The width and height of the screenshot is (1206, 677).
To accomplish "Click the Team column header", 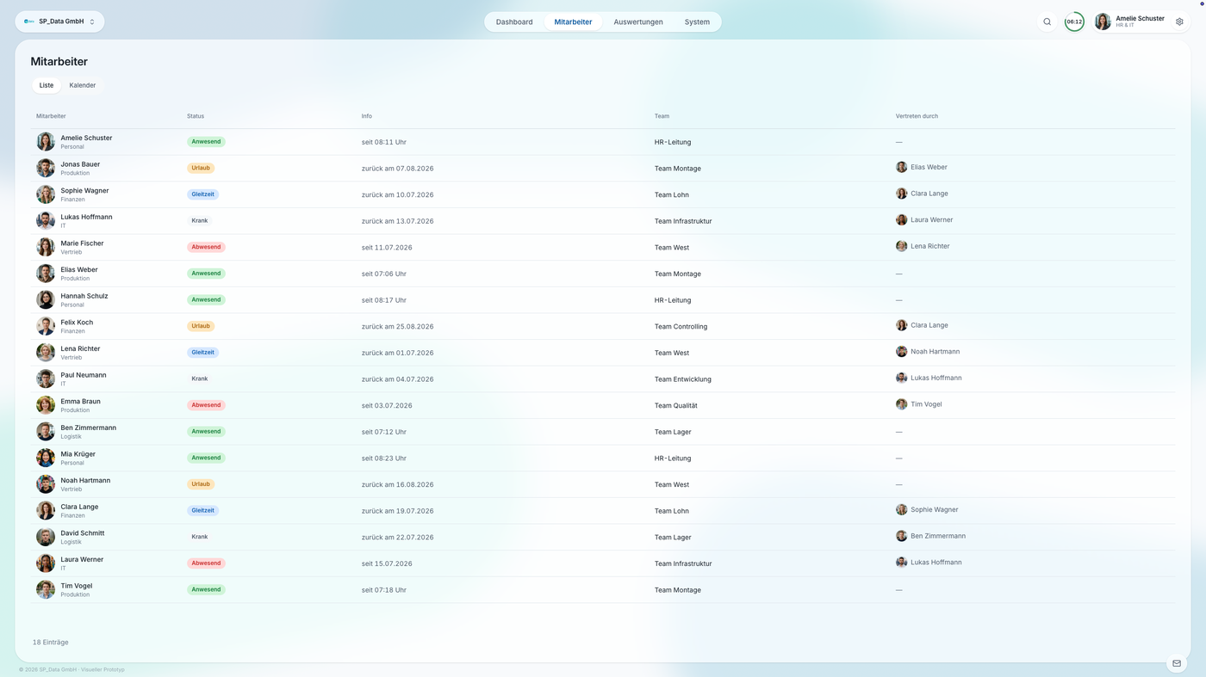I will pos(662,116).
